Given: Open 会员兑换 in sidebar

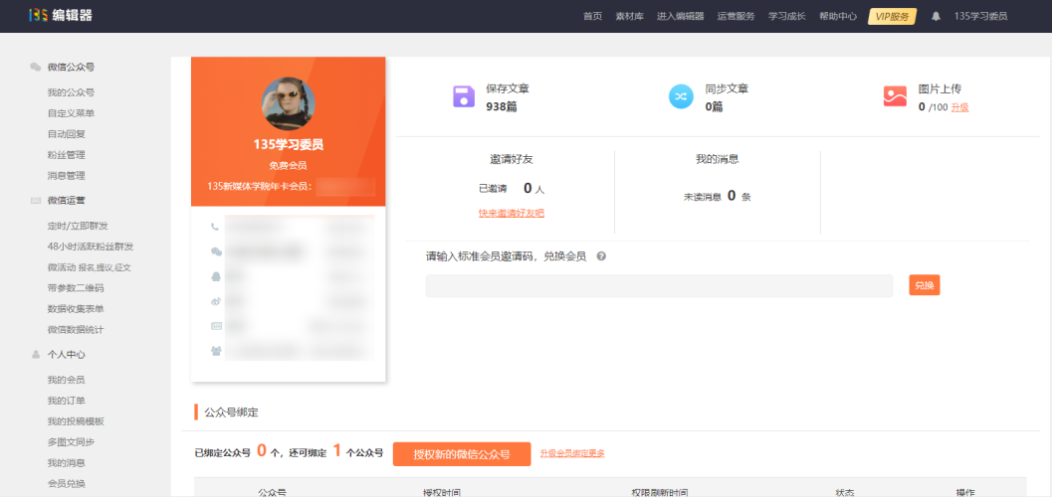Looking at the screenshot, I should coord(67,484).
